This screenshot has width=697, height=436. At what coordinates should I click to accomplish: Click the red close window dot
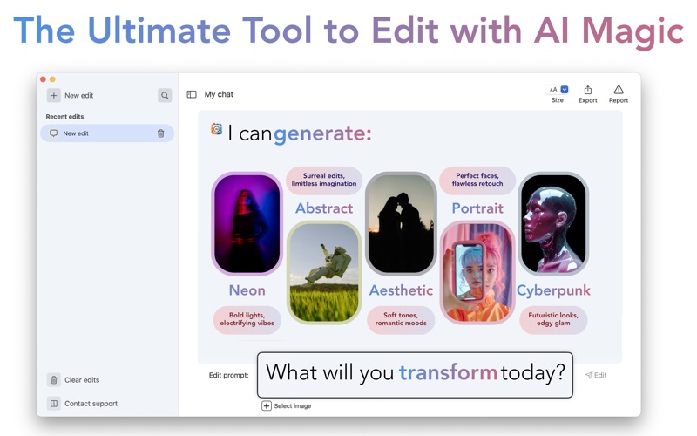tap(43, 79)
